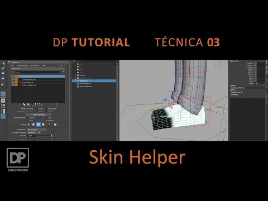Open the Attribute Editor vertical tab
The image size is (268, 201).
click(266, 98)
